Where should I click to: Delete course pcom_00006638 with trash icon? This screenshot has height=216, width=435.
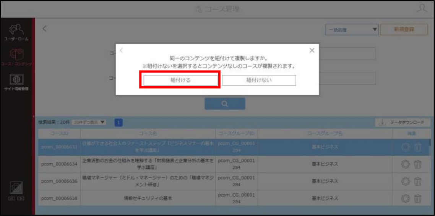click(418, 198)
